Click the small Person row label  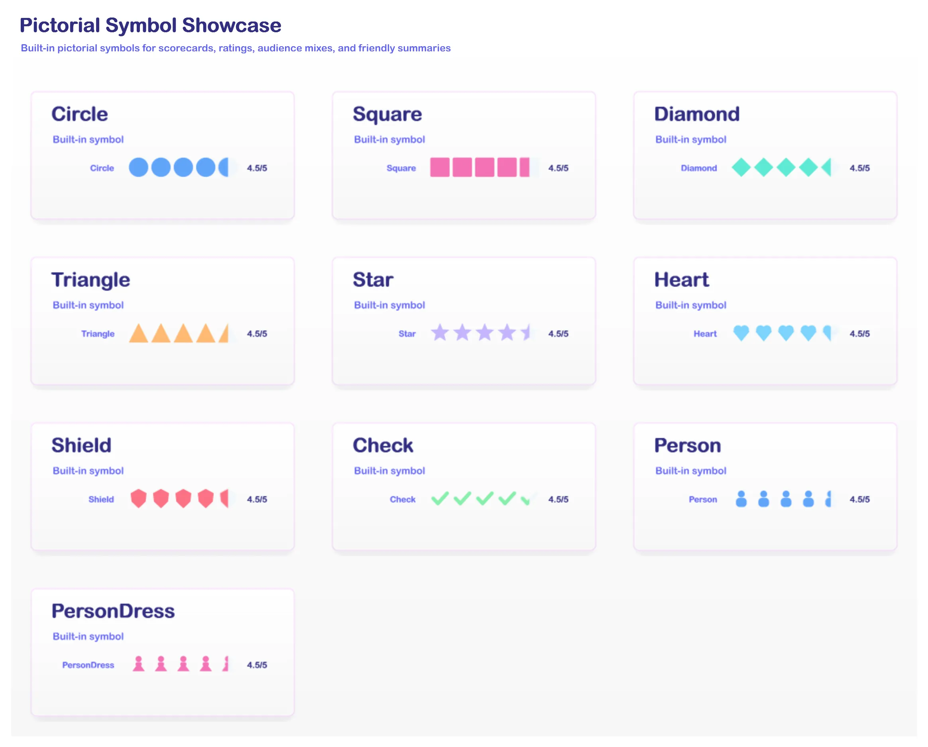[x=703, y=499]
